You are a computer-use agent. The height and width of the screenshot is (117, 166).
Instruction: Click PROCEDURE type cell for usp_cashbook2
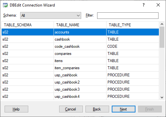133,82
